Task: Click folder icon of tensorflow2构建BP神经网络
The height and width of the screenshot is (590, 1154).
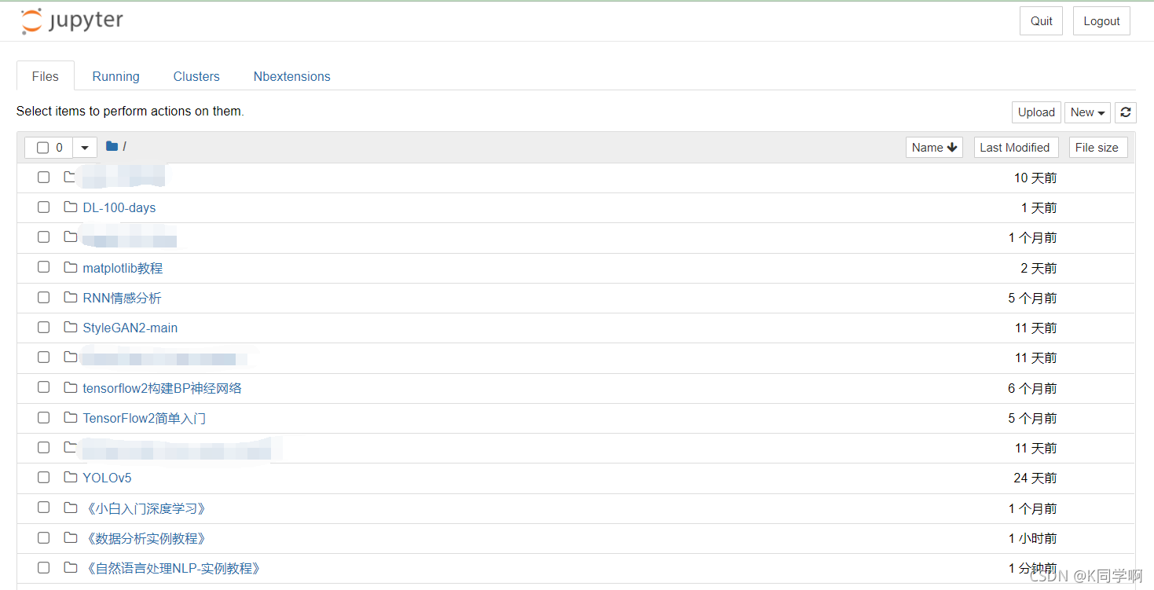Action: (71, 388)
